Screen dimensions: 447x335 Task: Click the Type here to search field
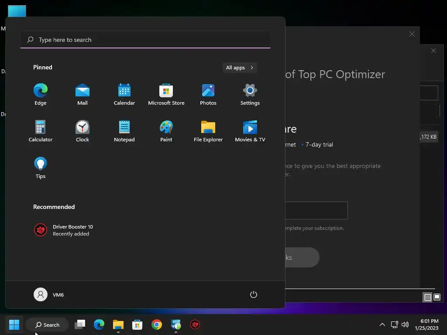(145, 40)
